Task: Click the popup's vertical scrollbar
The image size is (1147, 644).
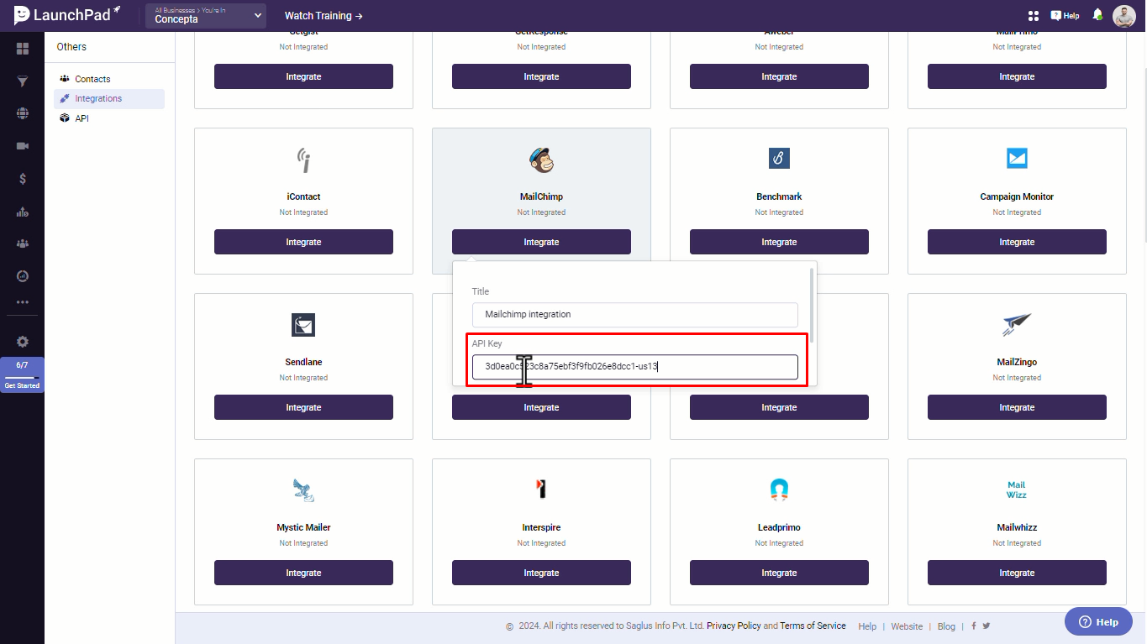Action: [811, 305]
